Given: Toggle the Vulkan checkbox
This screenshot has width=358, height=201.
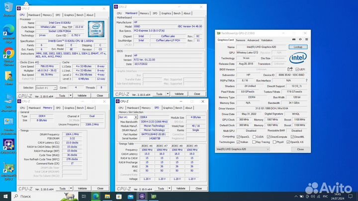Looking at the screenshot, I should (238, 142).
